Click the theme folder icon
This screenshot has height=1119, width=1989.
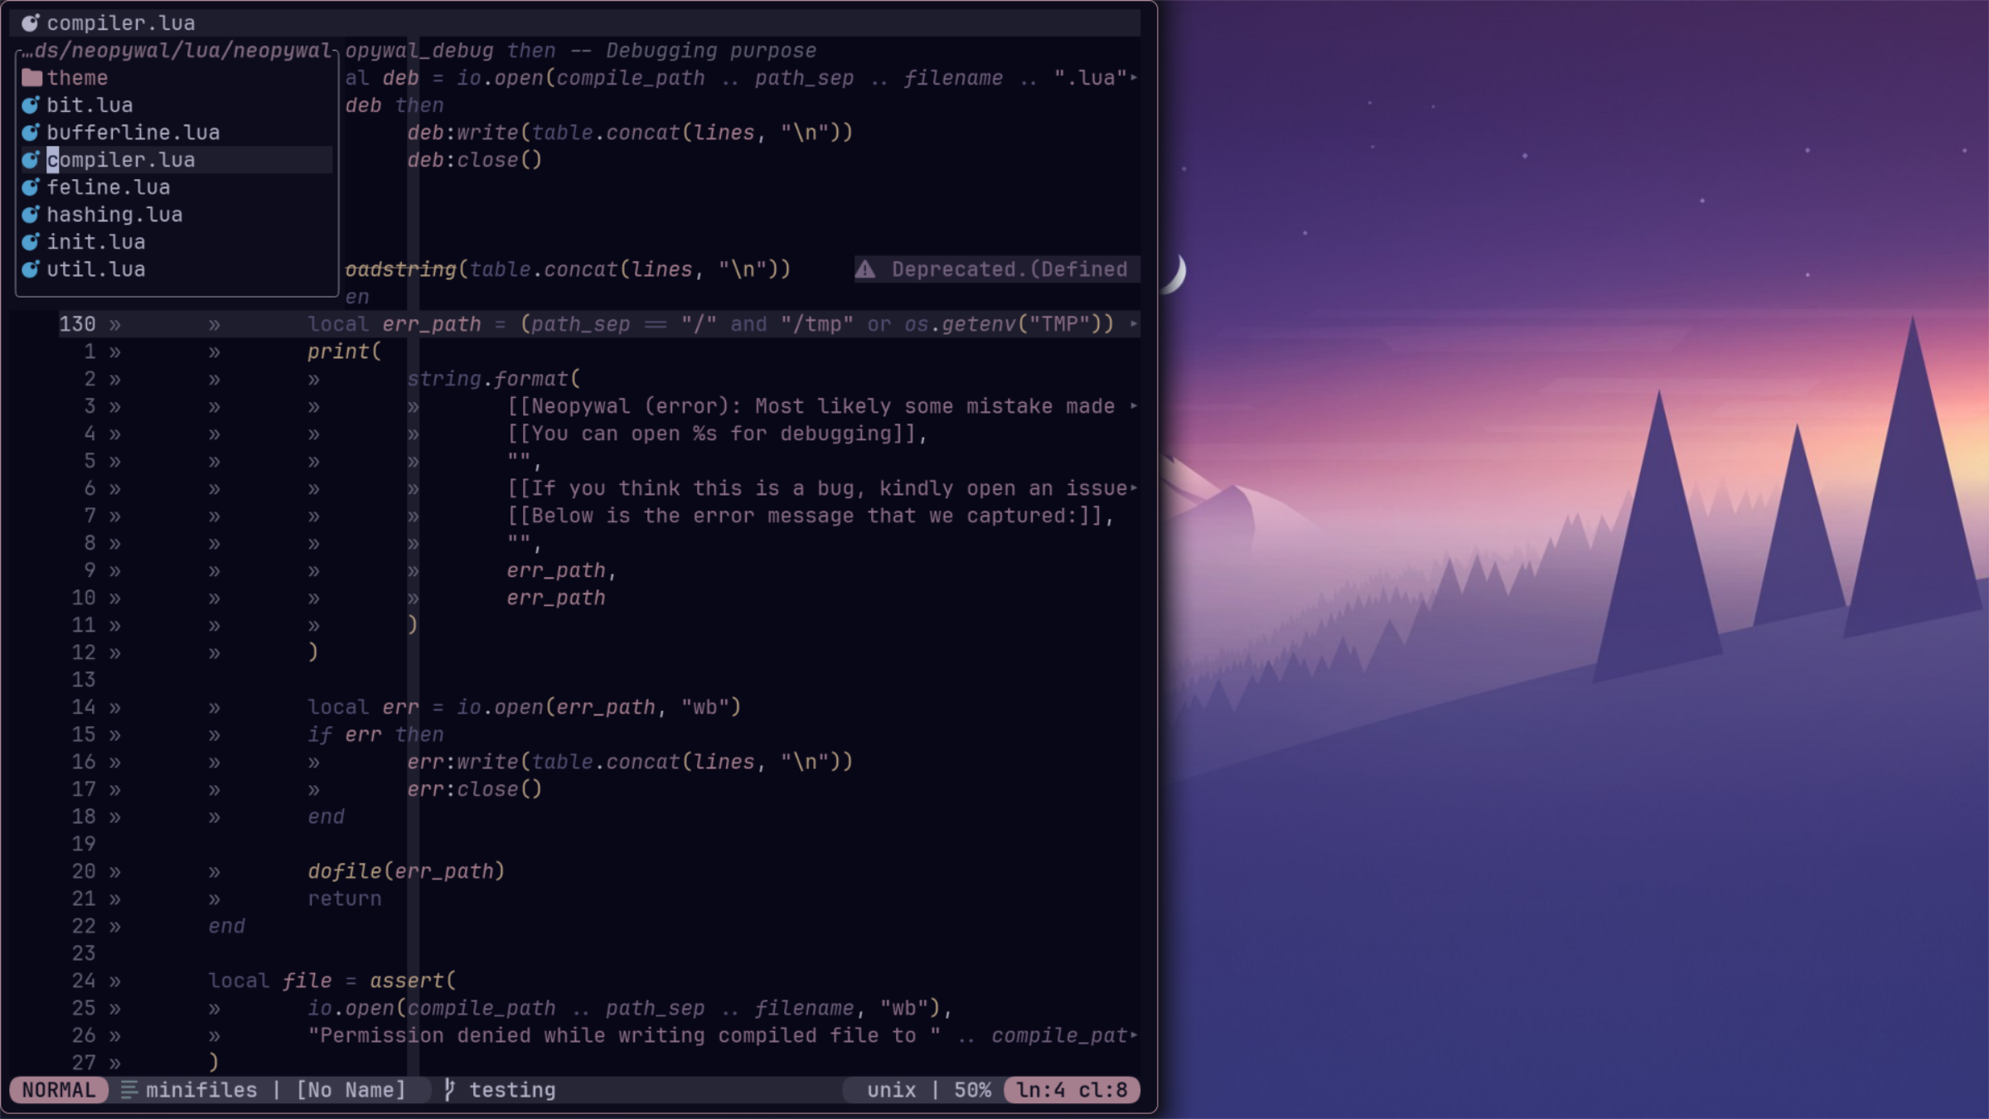coord(31,78)
